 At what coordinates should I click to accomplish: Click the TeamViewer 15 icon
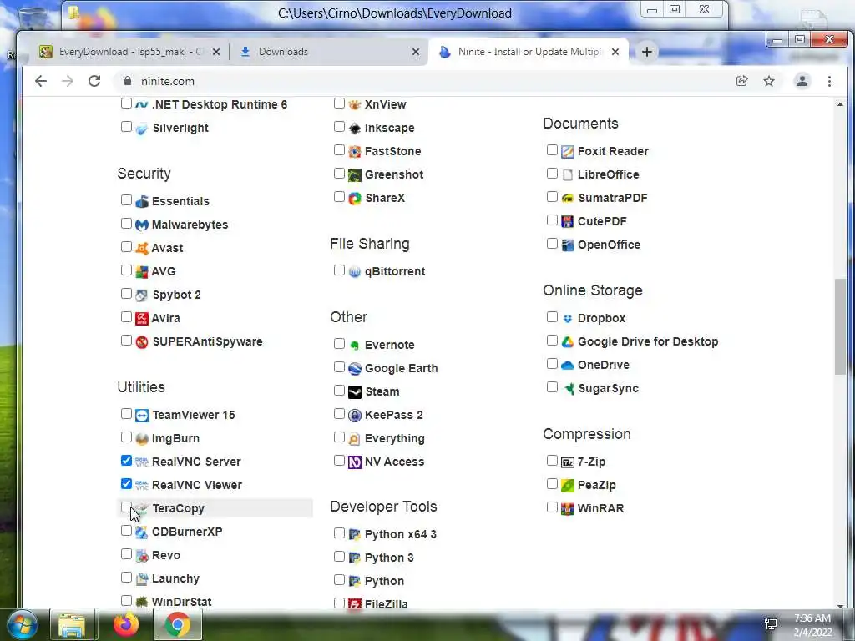coord(142,416)
